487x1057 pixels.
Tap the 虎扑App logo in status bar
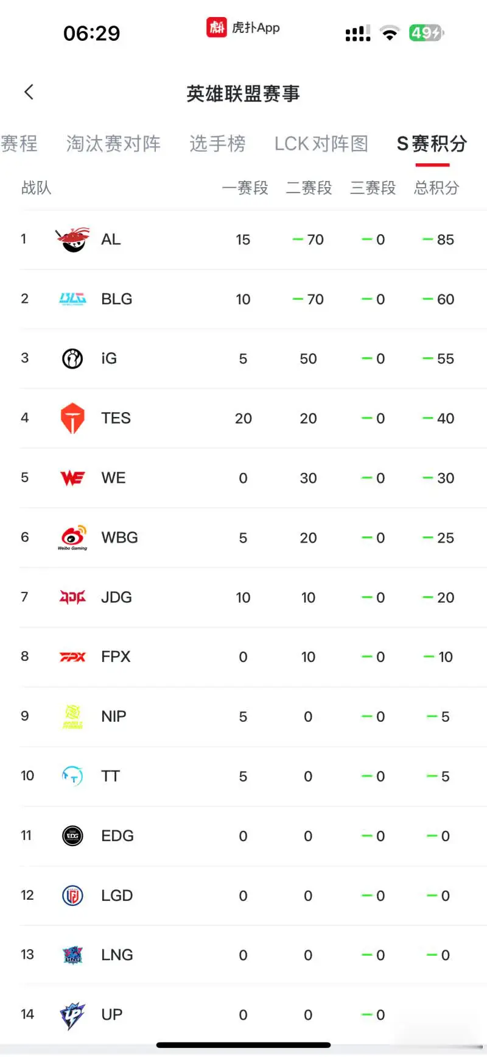(243, 27)
